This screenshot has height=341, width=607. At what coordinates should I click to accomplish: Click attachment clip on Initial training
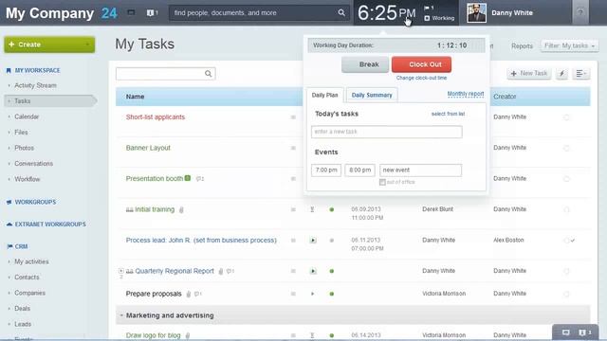point(181,209)
